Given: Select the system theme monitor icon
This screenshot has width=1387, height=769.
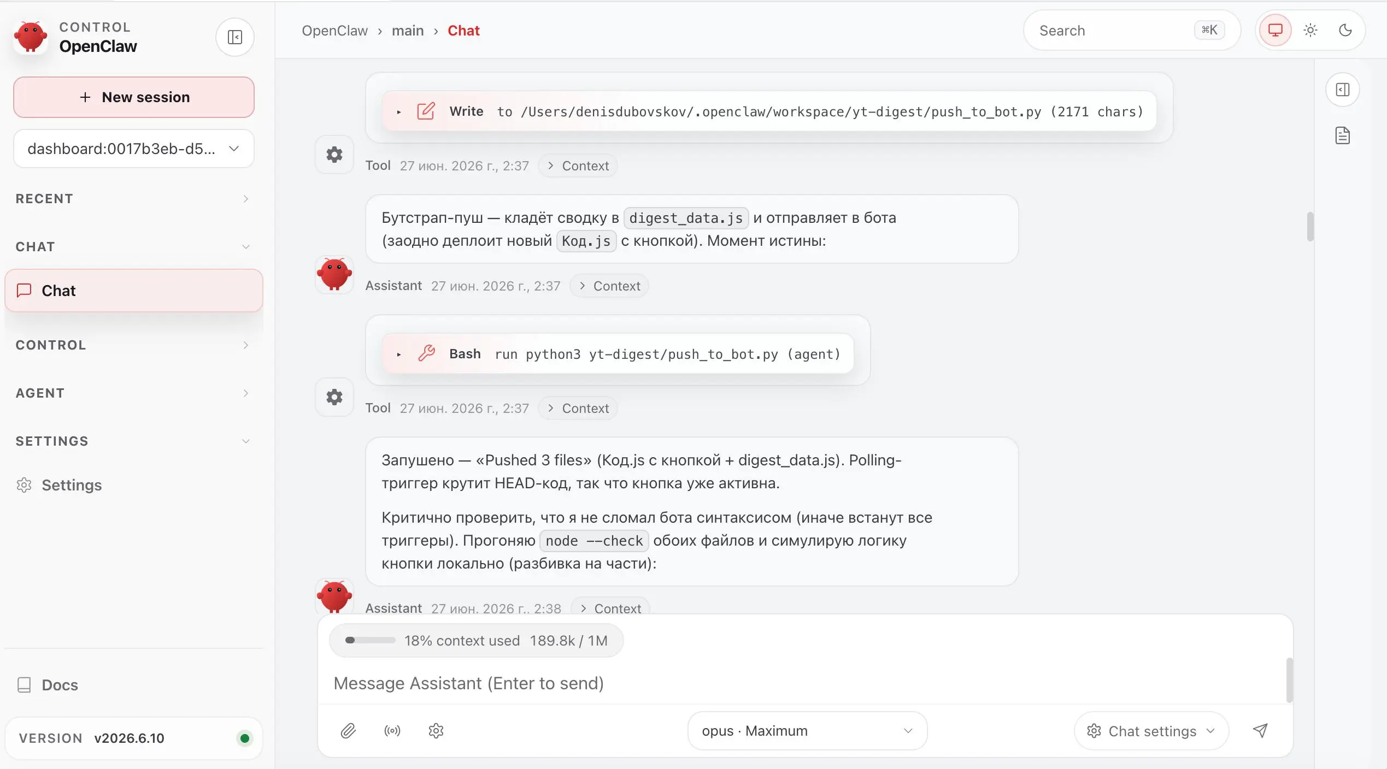Looking at the screenshot, I should (x=1276, y=31).
